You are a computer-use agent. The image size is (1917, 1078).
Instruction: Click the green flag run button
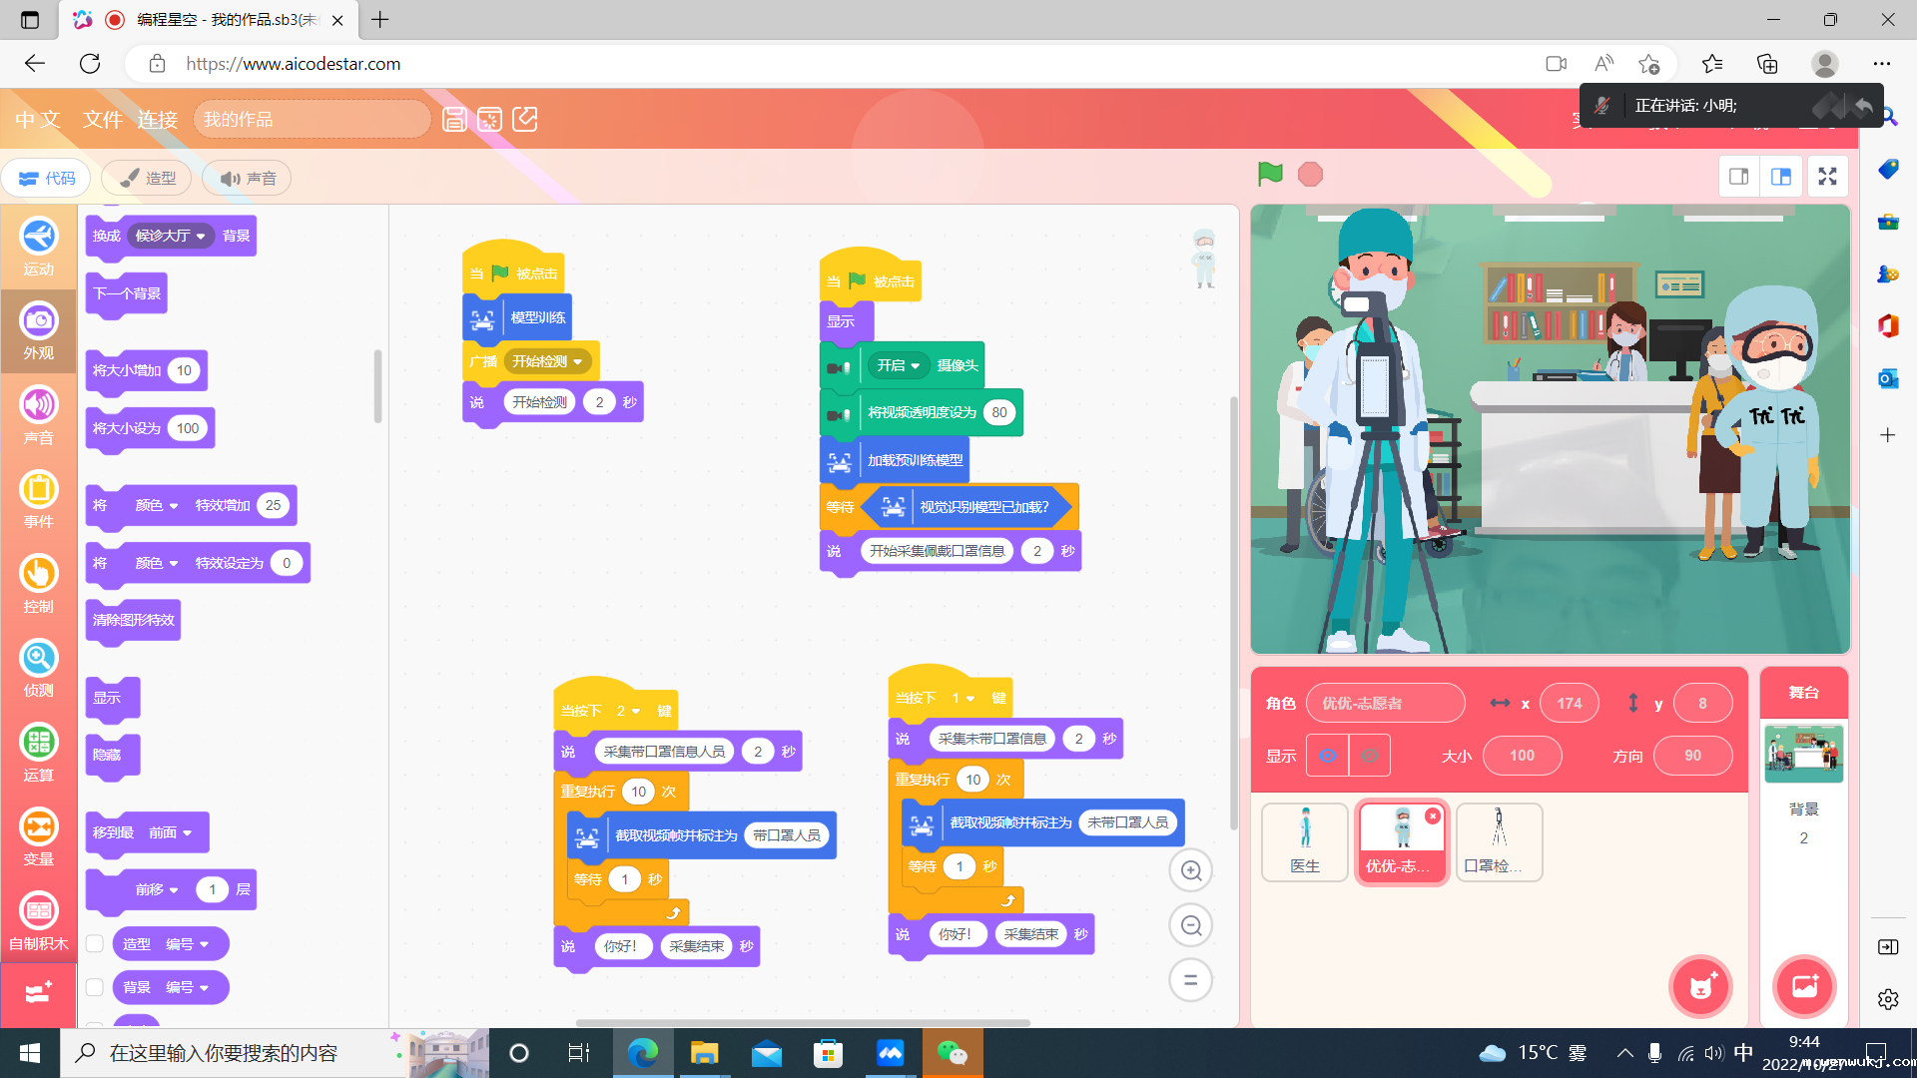[1270, 174]
